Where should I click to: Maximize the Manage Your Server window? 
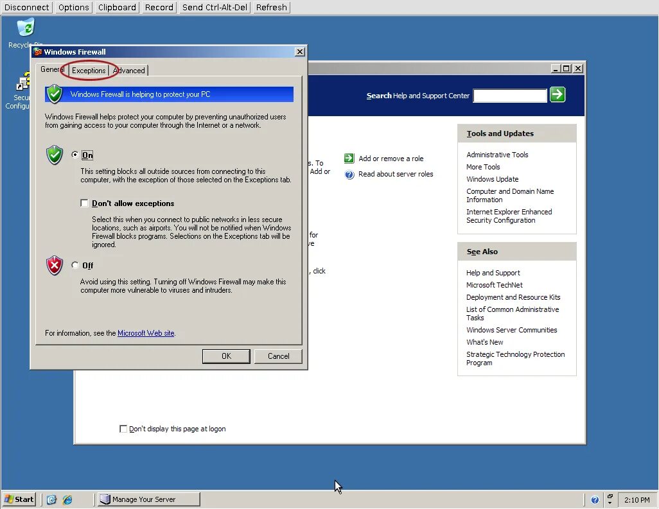pyautogui.click(x=566, y=69)
